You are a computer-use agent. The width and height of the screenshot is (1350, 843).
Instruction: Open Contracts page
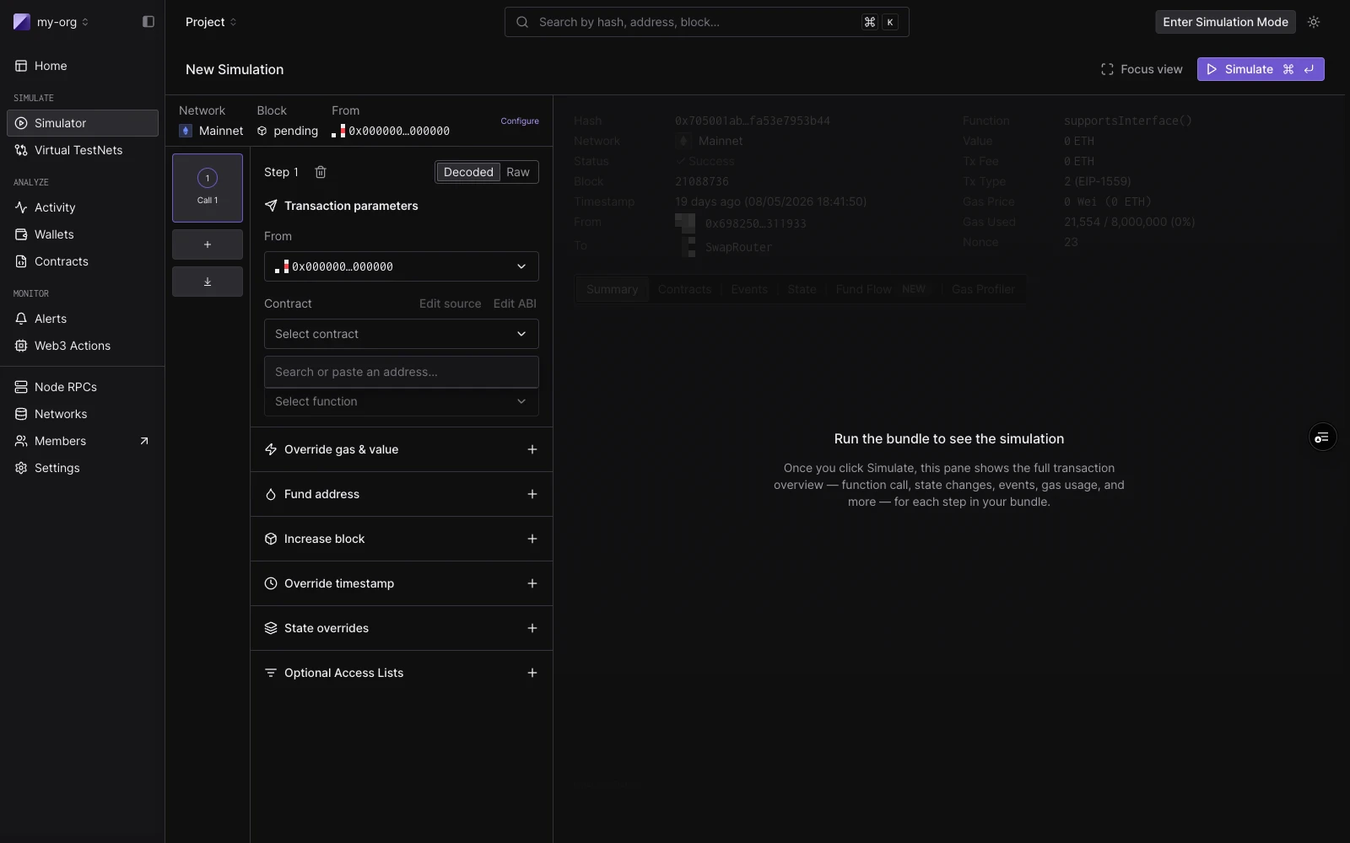point(83,261)
